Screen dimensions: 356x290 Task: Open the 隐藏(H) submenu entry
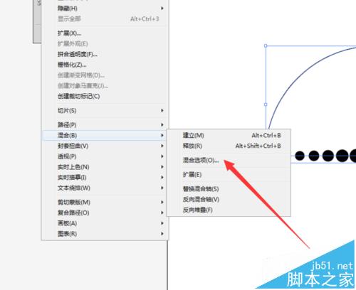click(105, 9)
